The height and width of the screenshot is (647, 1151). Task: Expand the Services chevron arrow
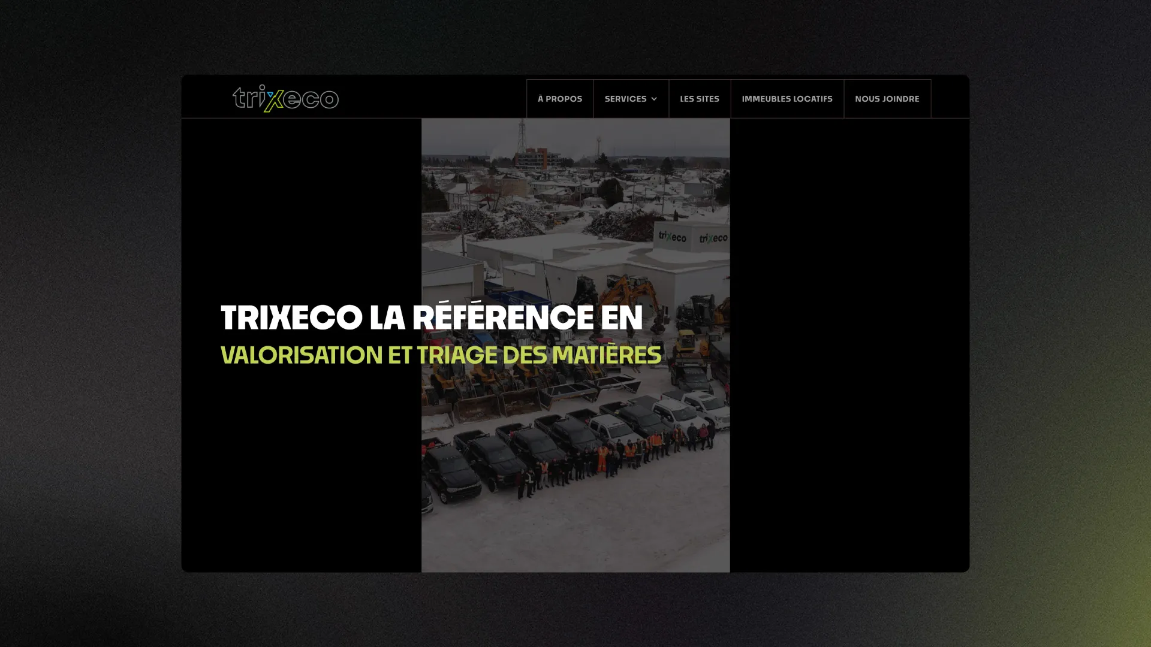(x=654, y=99)
